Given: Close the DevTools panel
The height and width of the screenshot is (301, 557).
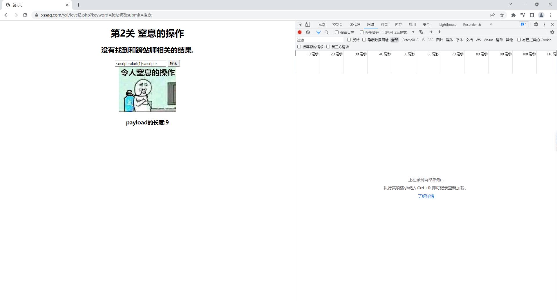Looking at the screenshot, I should pos(552,25).
